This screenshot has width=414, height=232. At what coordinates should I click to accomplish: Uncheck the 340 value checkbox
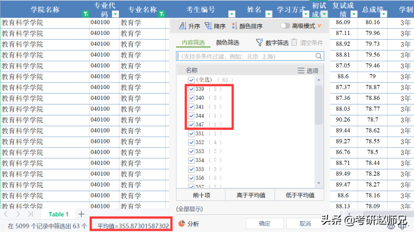coord(191,98)
